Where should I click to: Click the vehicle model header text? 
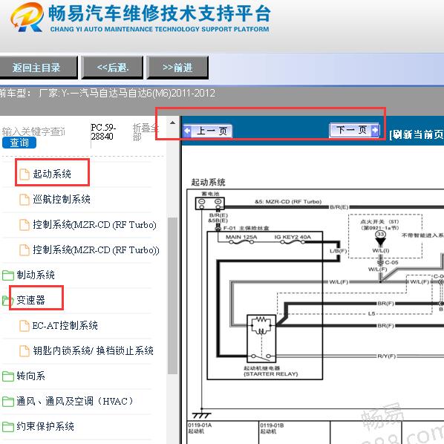108,93
